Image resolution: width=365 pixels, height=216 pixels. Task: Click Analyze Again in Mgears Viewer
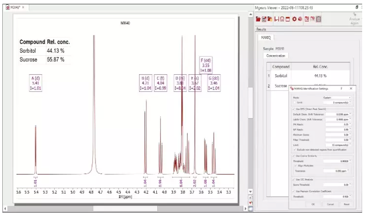click(354, 19)
